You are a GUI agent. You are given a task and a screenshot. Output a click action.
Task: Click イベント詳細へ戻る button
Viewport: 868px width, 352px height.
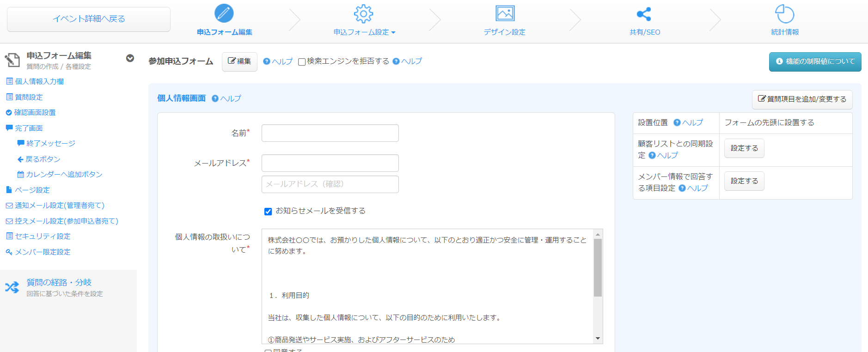[89, 19]
